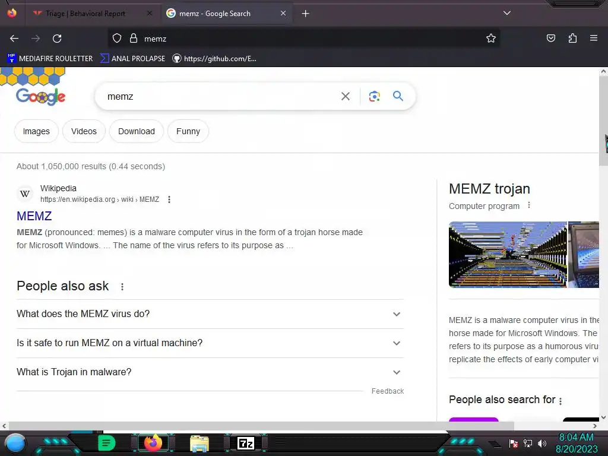The width and height of the screenshot is (608, 456).
Task: Click the scroll left arrow
Action: tap(4, 426)
